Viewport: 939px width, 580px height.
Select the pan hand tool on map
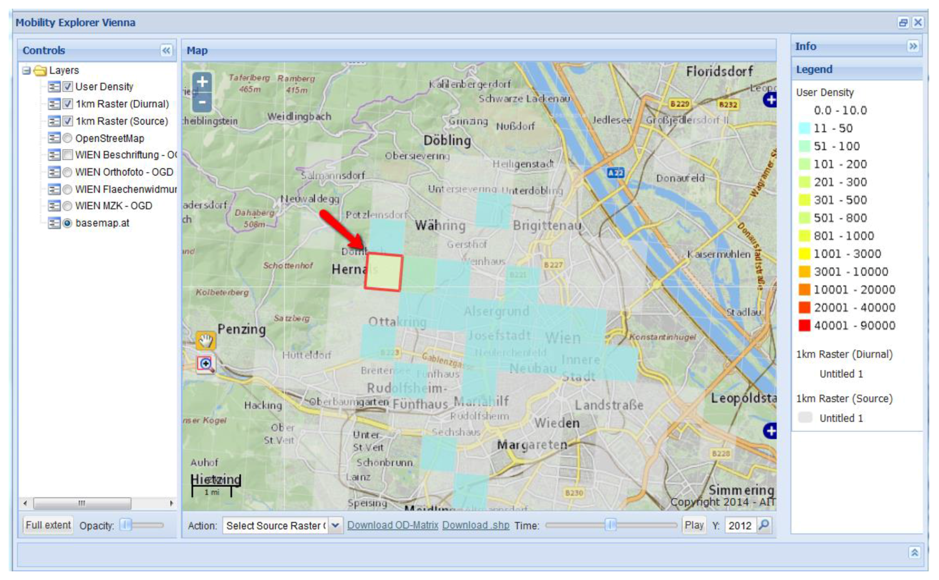tap(205, 341)
